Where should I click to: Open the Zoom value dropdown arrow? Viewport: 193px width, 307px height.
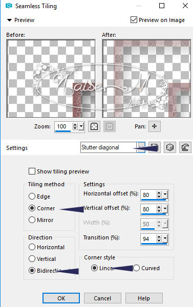coord(81,126)
